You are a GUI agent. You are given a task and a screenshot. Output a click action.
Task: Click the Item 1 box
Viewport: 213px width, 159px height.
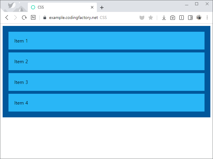(x=106, y=41)
